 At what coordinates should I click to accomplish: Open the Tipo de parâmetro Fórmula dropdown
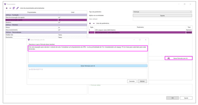click(162, 12)
